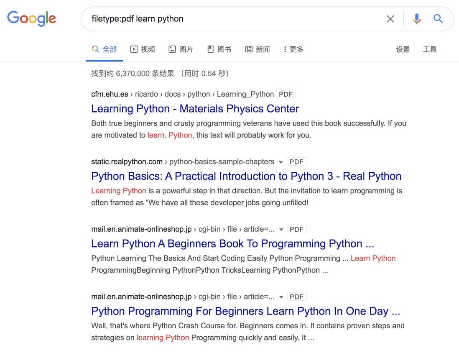Open 设置 settings

tap(403, 49)
